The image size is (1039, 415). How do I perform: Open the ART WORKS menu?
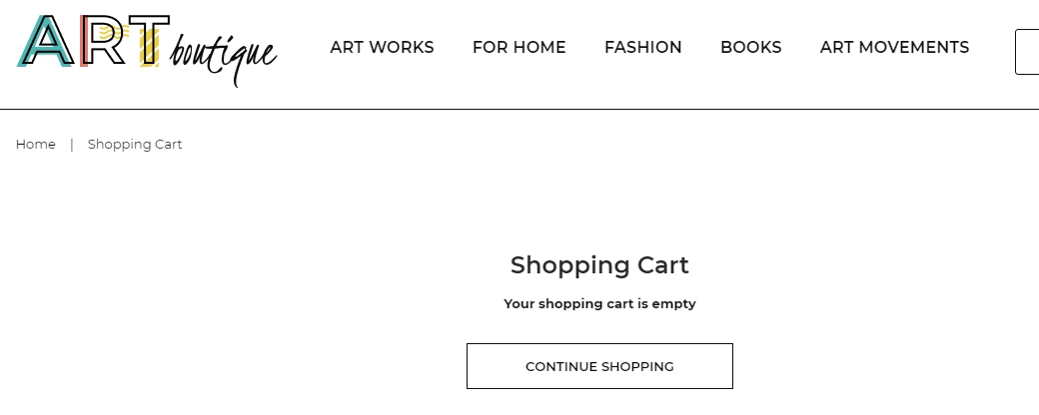pyautogui.click(x=382, y=48)
